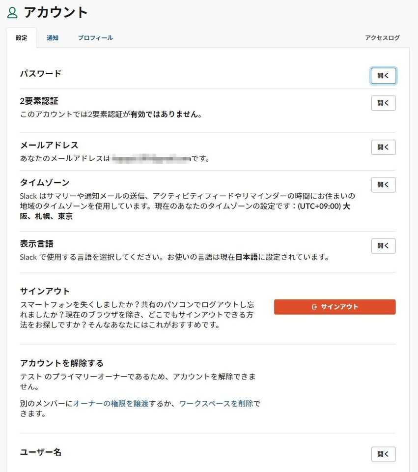Image resolution: width=418 pixels, height=472 pixels.
Task: Open 2要素認証 settings
Action: (383, 103)
